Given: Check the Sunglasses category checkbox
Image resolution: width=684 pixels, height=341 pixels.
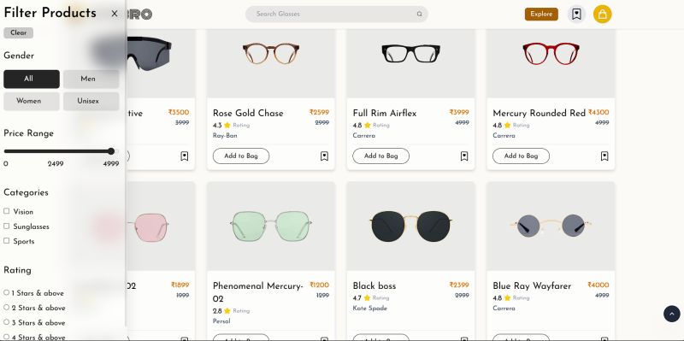Looking at the screenshot, I should [x=7, y=226].
